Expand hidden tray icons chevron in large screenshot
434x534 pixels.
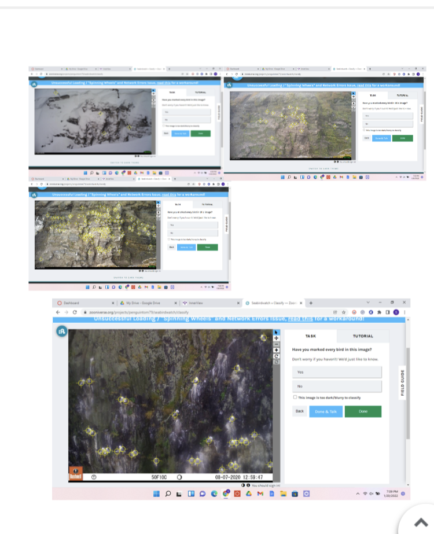pos(358,494)
